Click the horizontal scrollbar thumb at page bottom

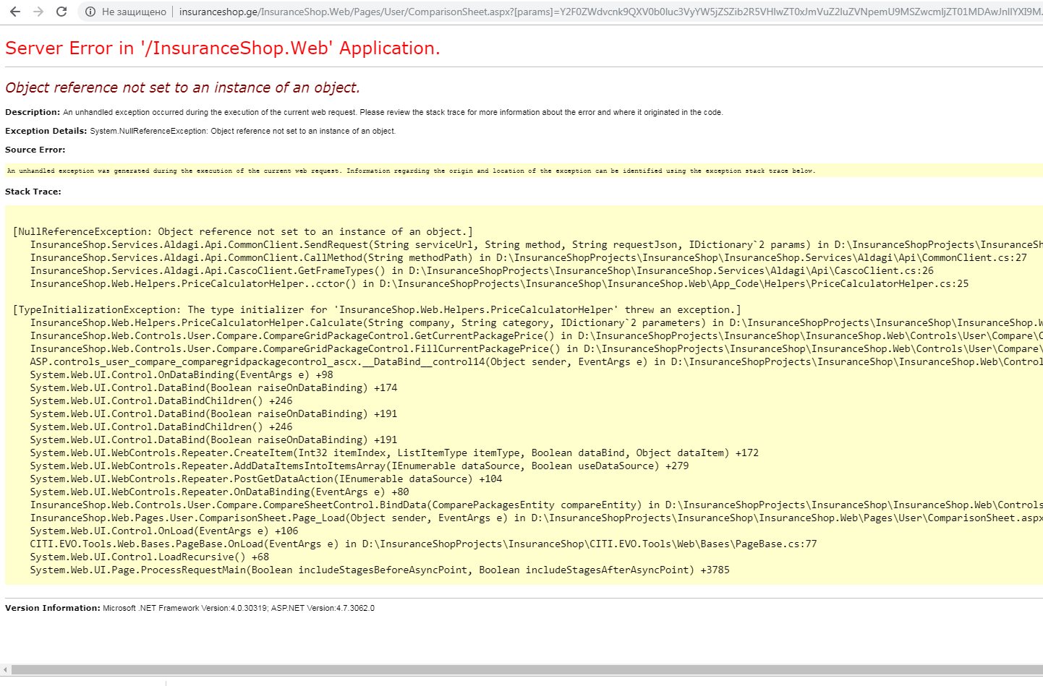527,670
